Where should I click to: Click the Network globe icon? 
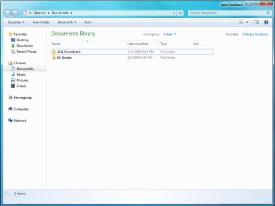point(10,120)
